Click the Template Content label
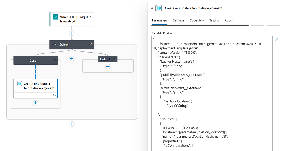 (162, 33)
